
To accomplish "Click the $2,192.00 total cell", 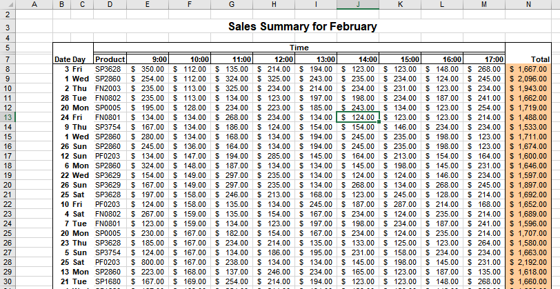I will pos(528,262).
